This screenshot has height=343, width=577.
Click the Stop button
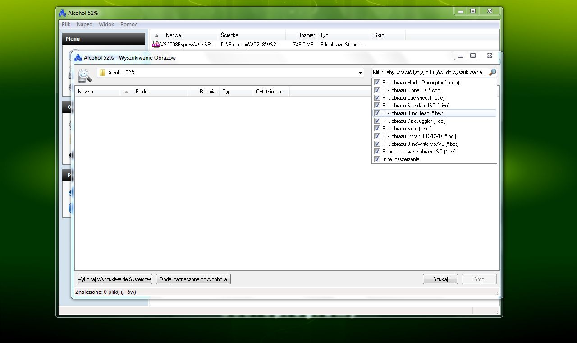(x=479, y=279)
